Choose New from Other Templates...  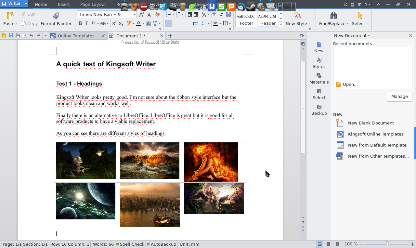click(378, 156)
